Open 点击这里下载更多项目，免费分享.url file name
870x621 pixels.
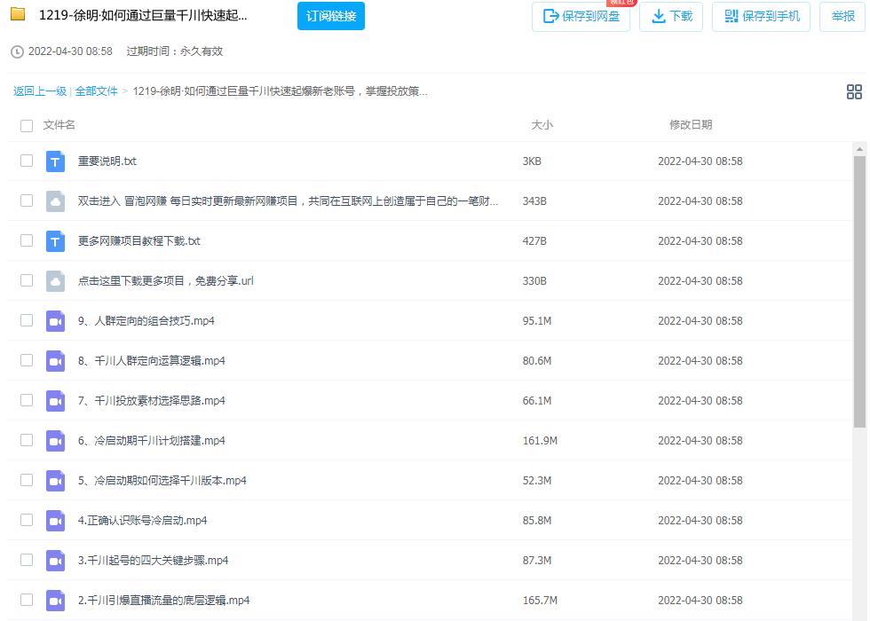[x=165, y=281]
